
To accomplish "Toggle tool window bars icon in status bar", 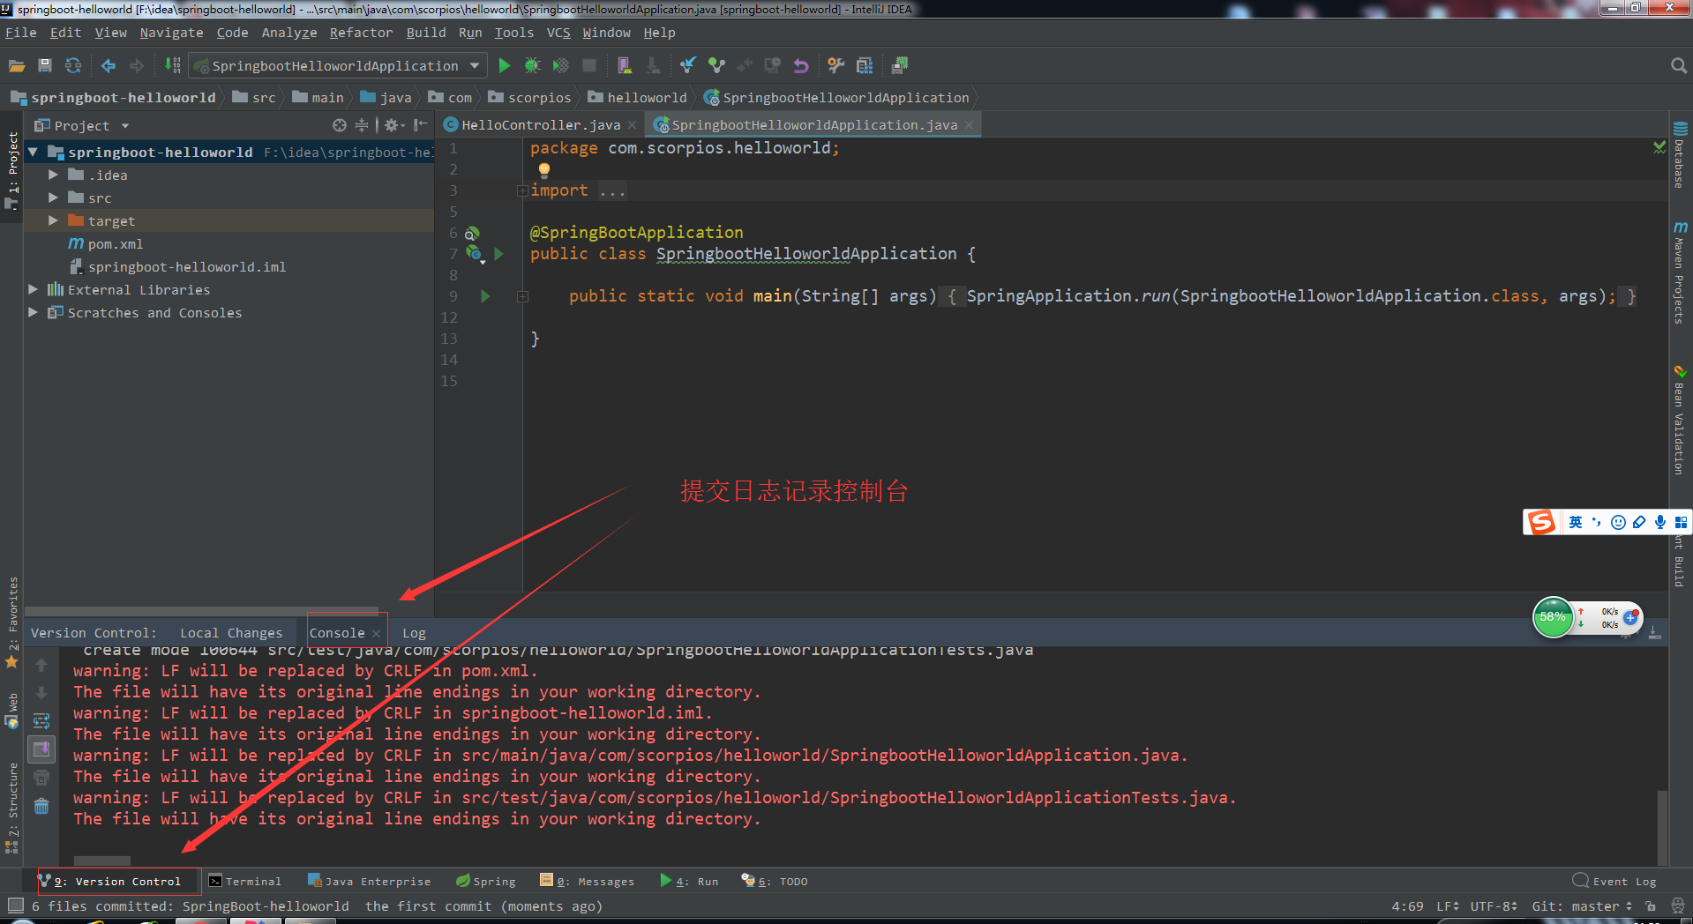I will coord(15,905).
